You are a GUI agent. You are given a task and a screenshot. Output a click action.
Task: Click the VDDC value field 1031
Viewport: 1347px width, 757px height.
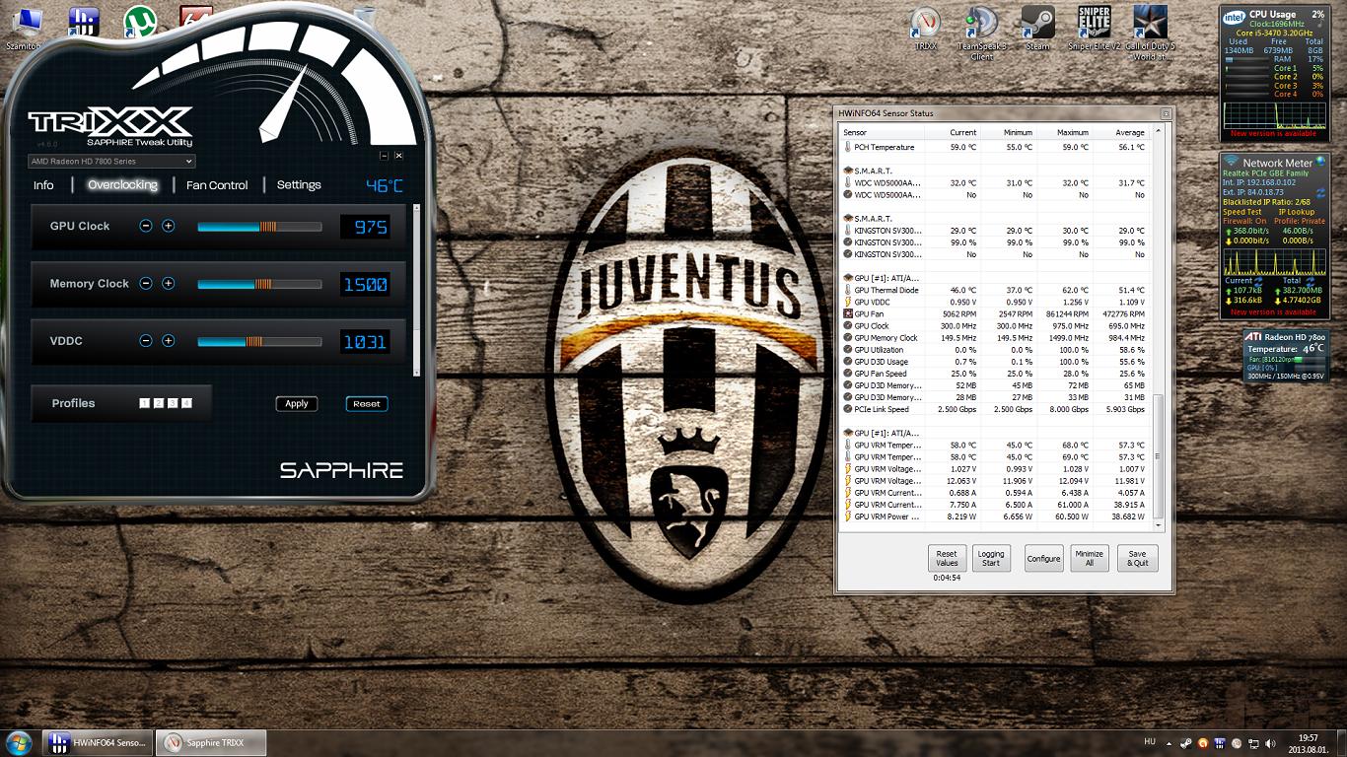click(365, 342)
